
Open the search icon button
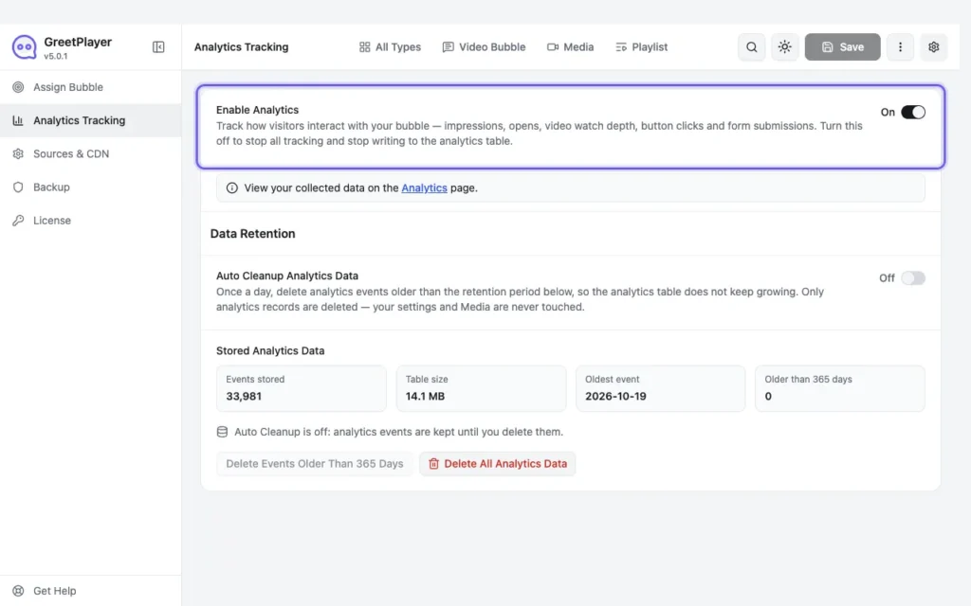[751, 47]
